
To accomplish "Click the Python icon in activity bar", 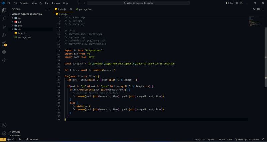I will click(x=4, y=52).
